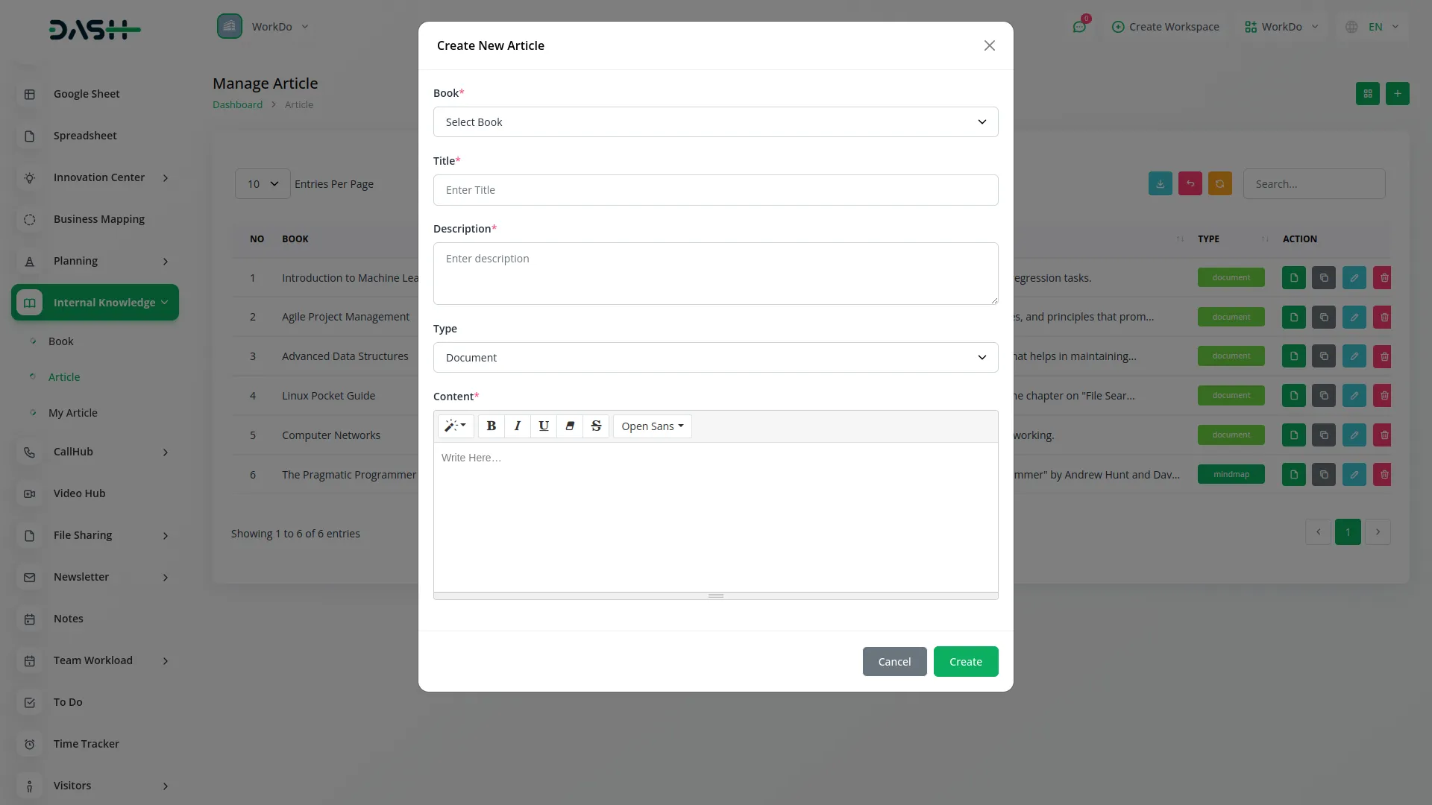Click the grid view icon button
Image resolution: width=1432 pixels, height=805 pixels.
[x=1367, y=93]
